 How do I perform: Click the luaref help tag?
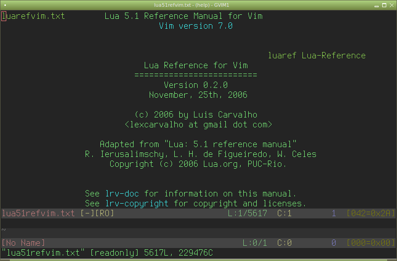pyautogui.click(x=283, y=56)
